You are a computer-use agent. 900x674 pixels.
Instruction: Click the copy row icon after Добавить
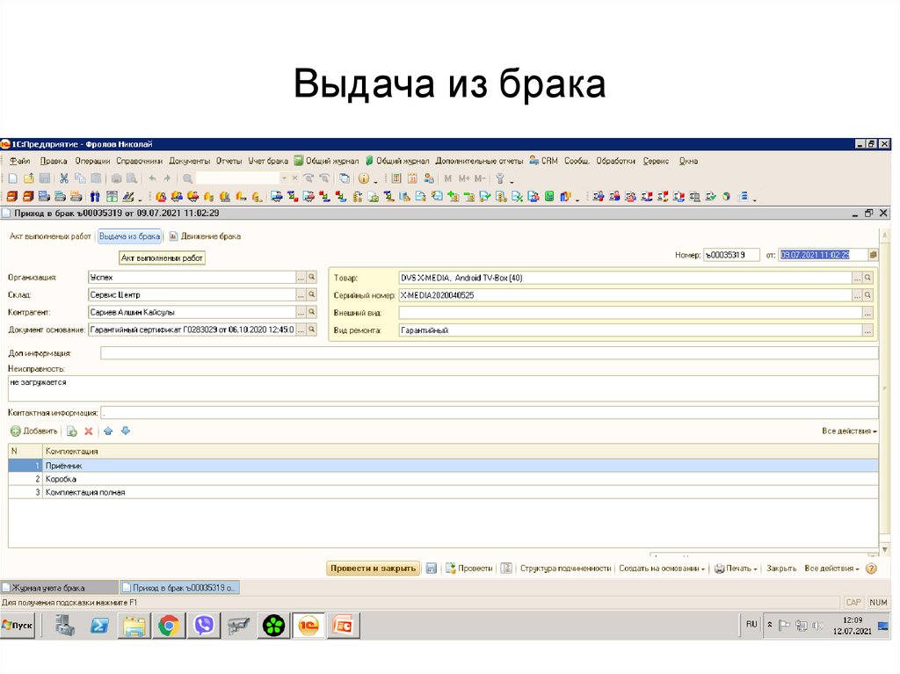tap(72, 431)
